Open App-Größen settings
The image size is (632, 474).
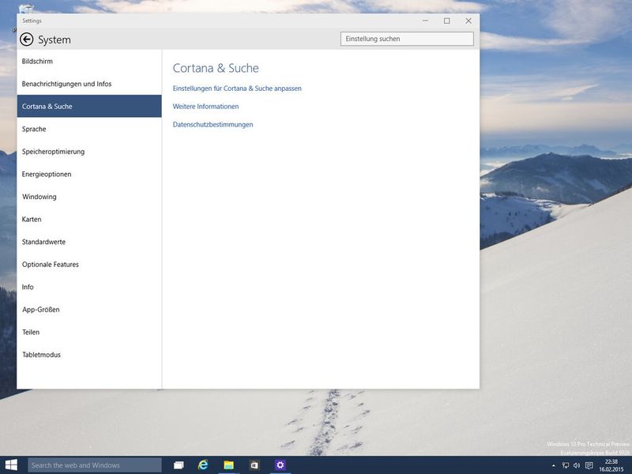[89, 310]
